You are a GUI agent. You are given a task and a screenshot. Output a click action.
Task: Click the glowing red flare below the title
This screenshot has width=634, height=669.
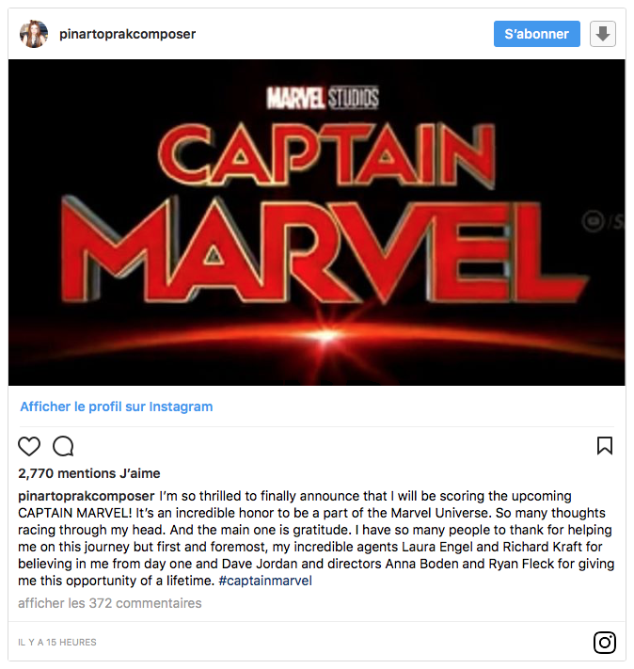pyautogui.click(x=325, y=335)
